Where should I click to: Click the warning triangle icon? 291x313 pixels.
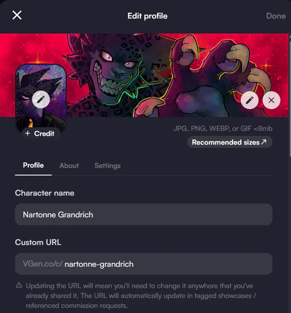coord(19,285)
